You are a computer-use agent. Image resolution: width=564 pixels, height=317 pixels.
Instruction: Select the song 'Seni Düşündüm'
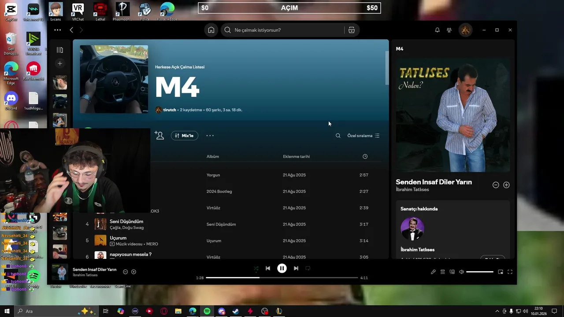tap(126, 221)
